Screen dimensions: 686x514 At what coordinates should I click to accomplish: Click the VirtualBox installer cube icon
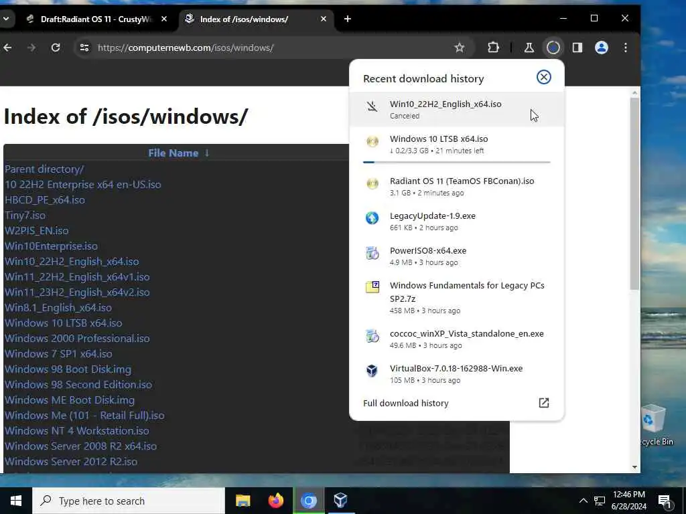tap(372, 371)
